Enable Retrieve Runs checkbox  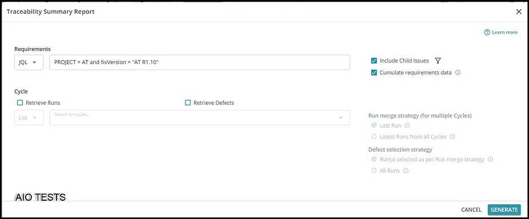coord(20,103)
